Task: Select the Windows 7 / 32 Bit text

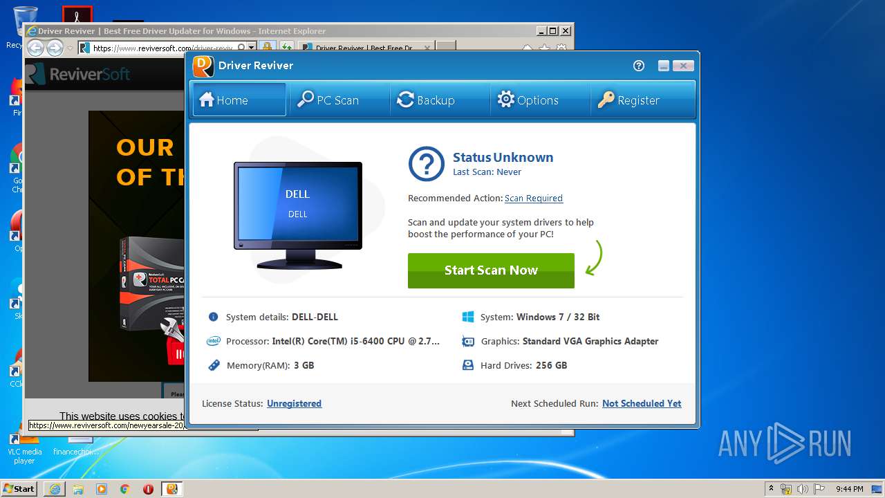Action: (558, 317)
